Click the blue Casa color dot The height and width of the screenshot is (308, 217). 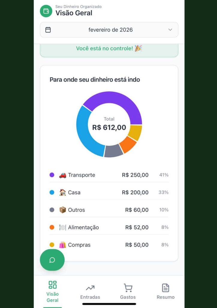pyautogui.click(x=52, y=192)
